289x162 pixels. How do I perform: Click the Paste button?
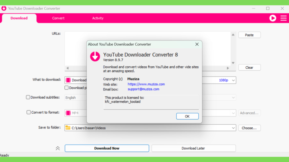[249, 35]
